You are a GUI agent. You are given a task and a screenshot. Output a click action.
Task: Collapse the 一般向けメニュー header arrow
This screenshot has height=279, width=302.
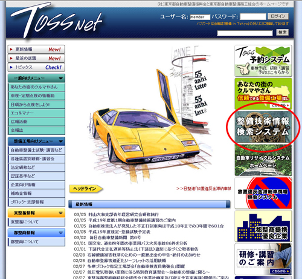tap(60, 78)
